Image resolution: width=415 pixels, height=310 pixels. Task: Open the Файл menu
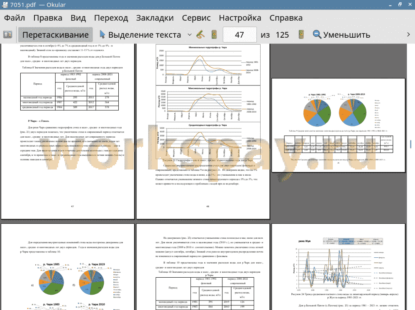[15, 18]
